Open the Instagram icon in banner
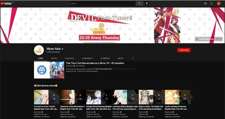The image size is (225, 119). click(x=217, y=39)
